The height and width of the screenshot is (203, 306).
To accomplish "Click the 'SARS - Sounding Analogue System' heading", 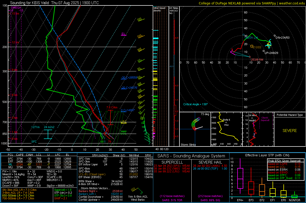I will tap(191, 156).
